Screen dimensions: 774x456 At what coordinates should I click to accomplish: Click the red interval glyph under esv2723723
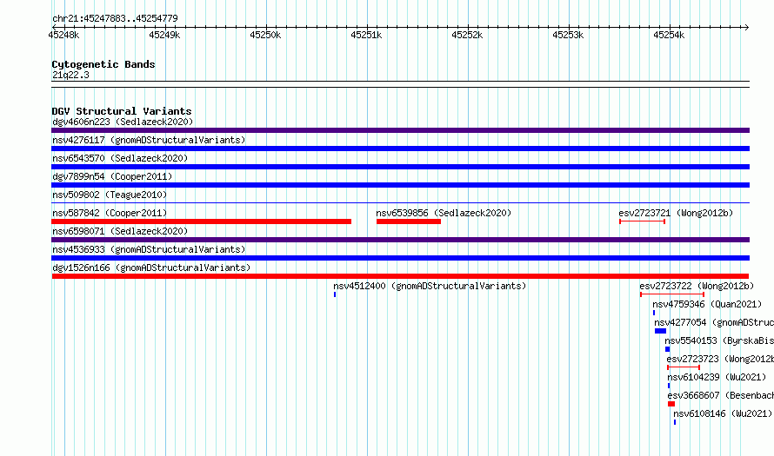pos(684,367)
